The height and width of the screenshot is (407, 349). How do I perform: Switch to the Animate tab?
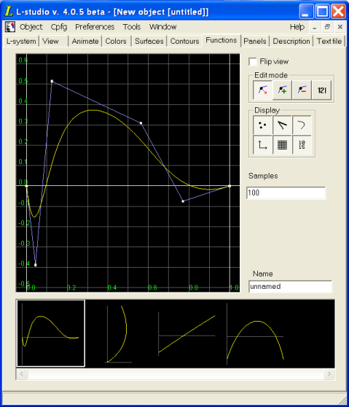(85, 42)
